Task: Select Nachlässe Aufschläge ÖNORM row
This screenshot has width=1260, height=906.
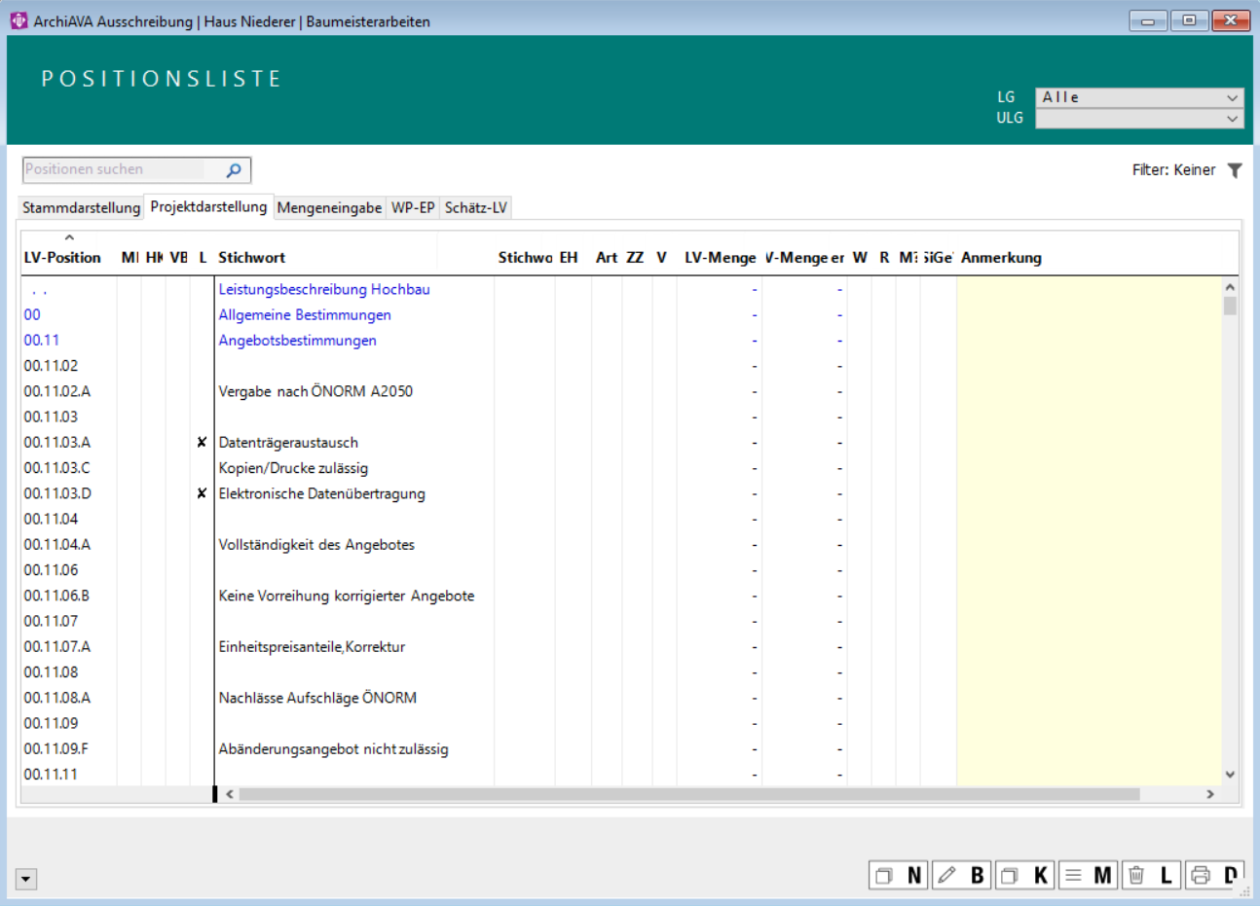Action: pos(317,698)
